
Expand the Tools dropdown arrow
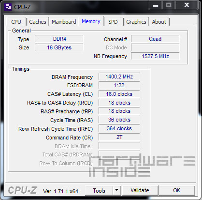tap(117, 191)
